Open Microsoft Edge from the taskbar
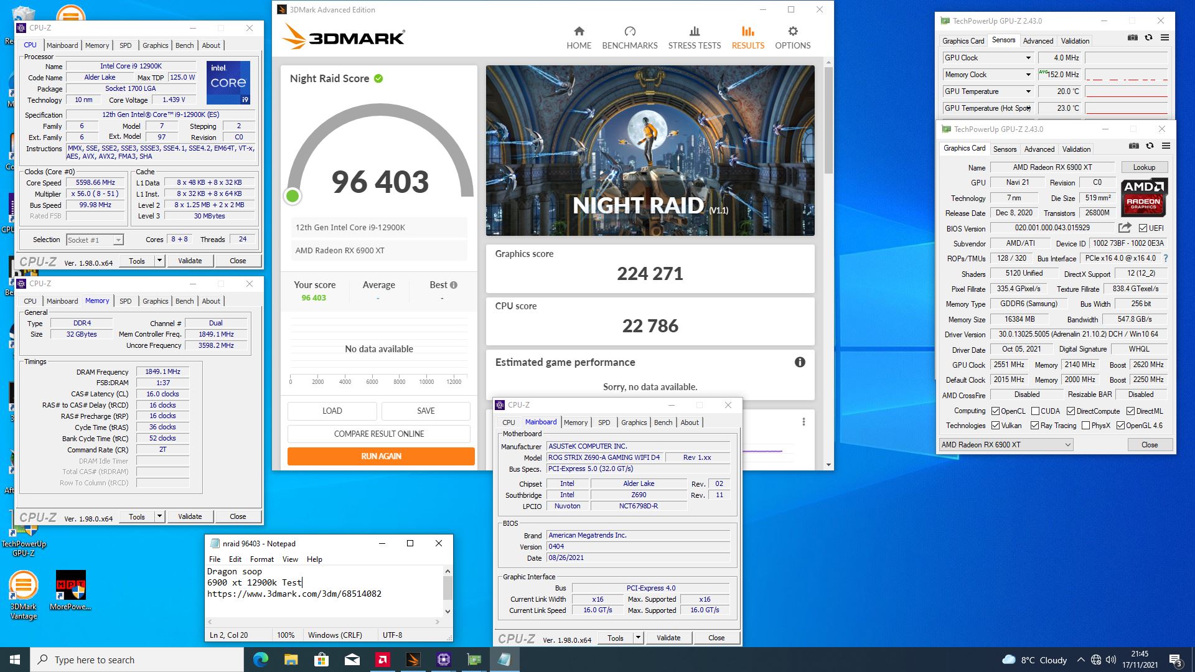 click(x=260, y=660)
